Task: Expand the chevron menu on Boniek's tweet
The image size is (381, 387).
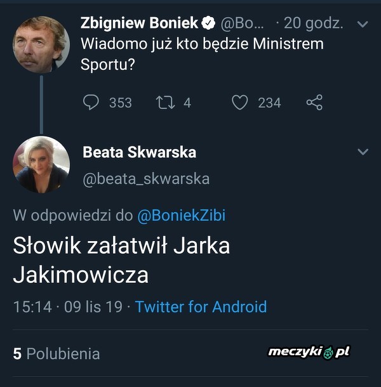Action: (x=363, y=24)
